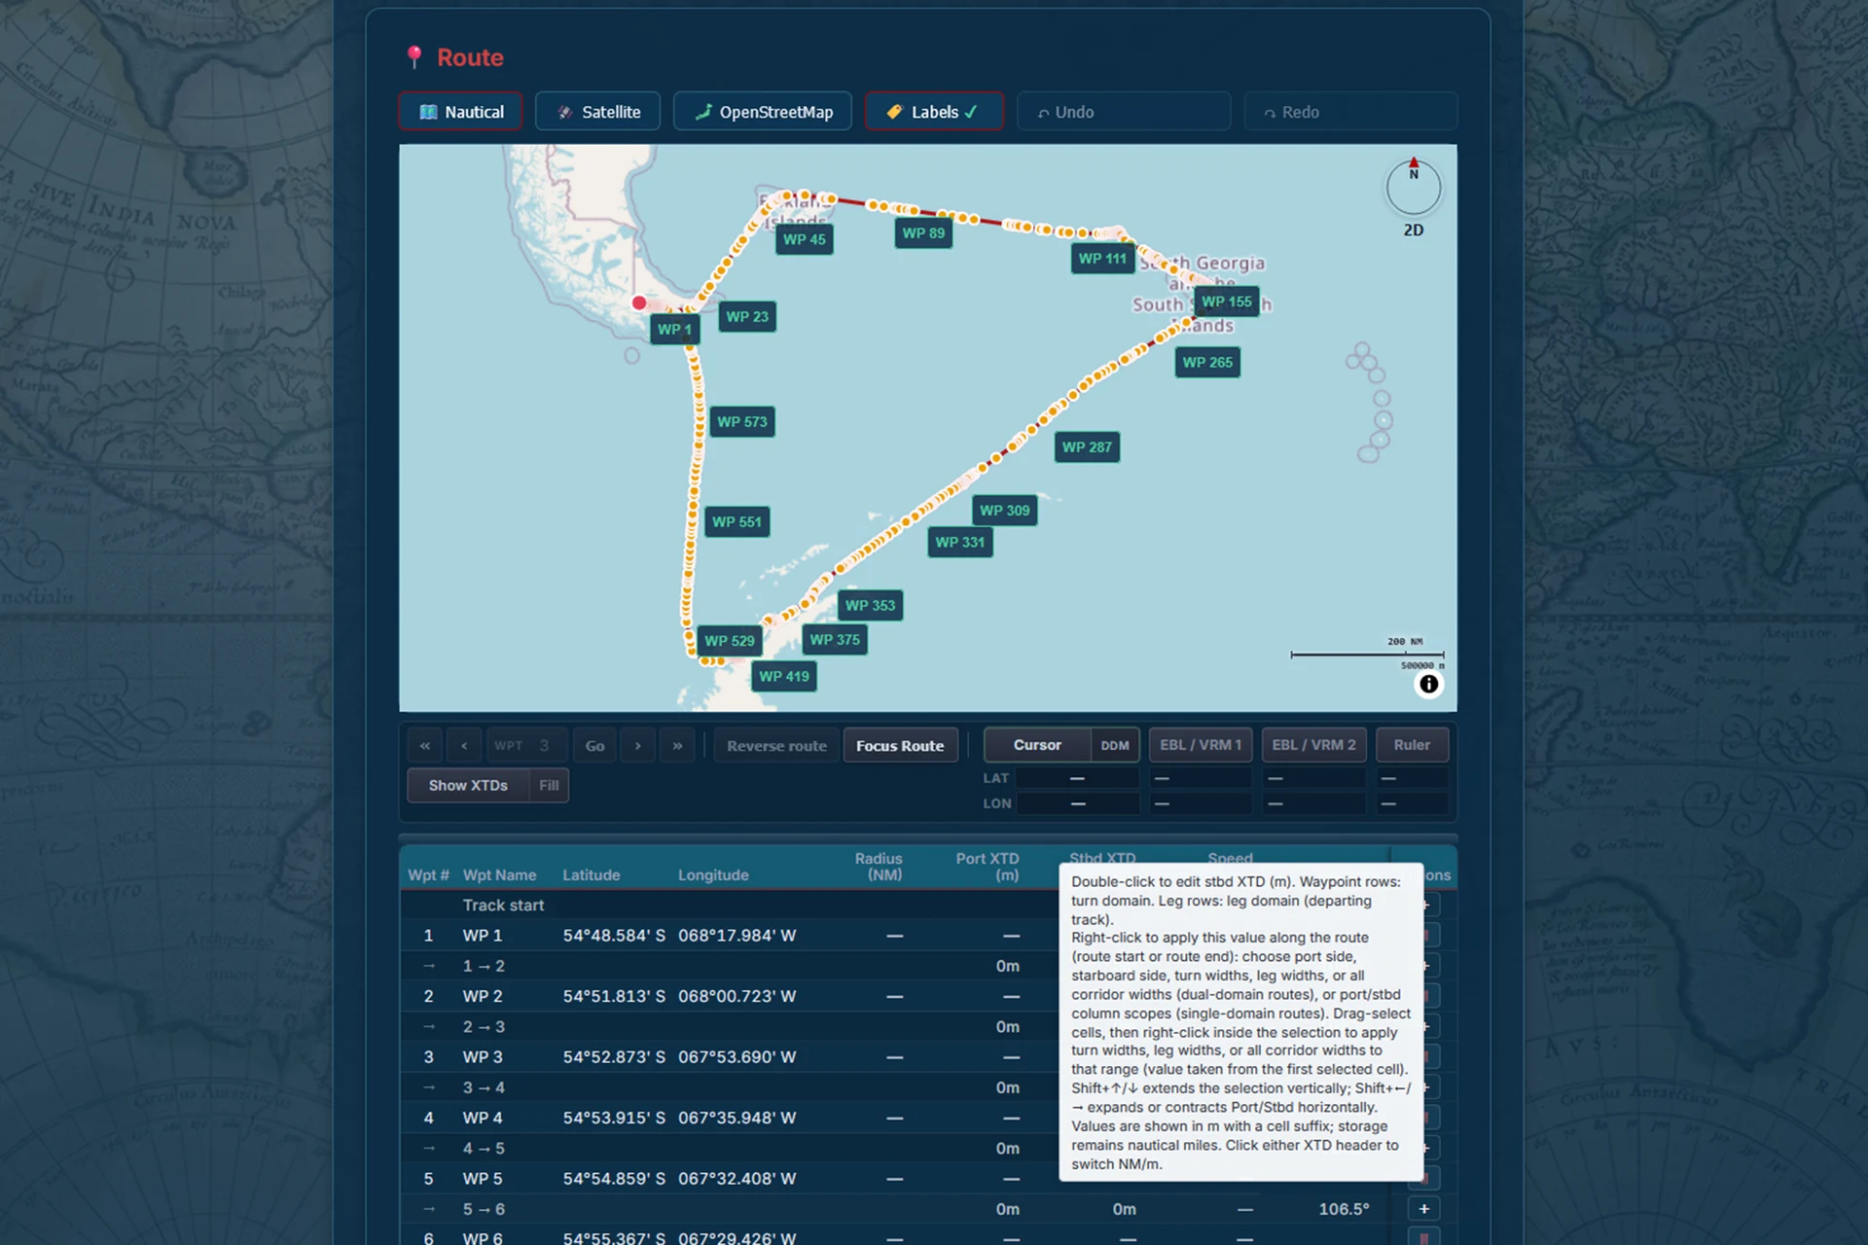Click the Port XTD (m) column header
This screenshot has height=1245, width=1868.
click(987, 866)
